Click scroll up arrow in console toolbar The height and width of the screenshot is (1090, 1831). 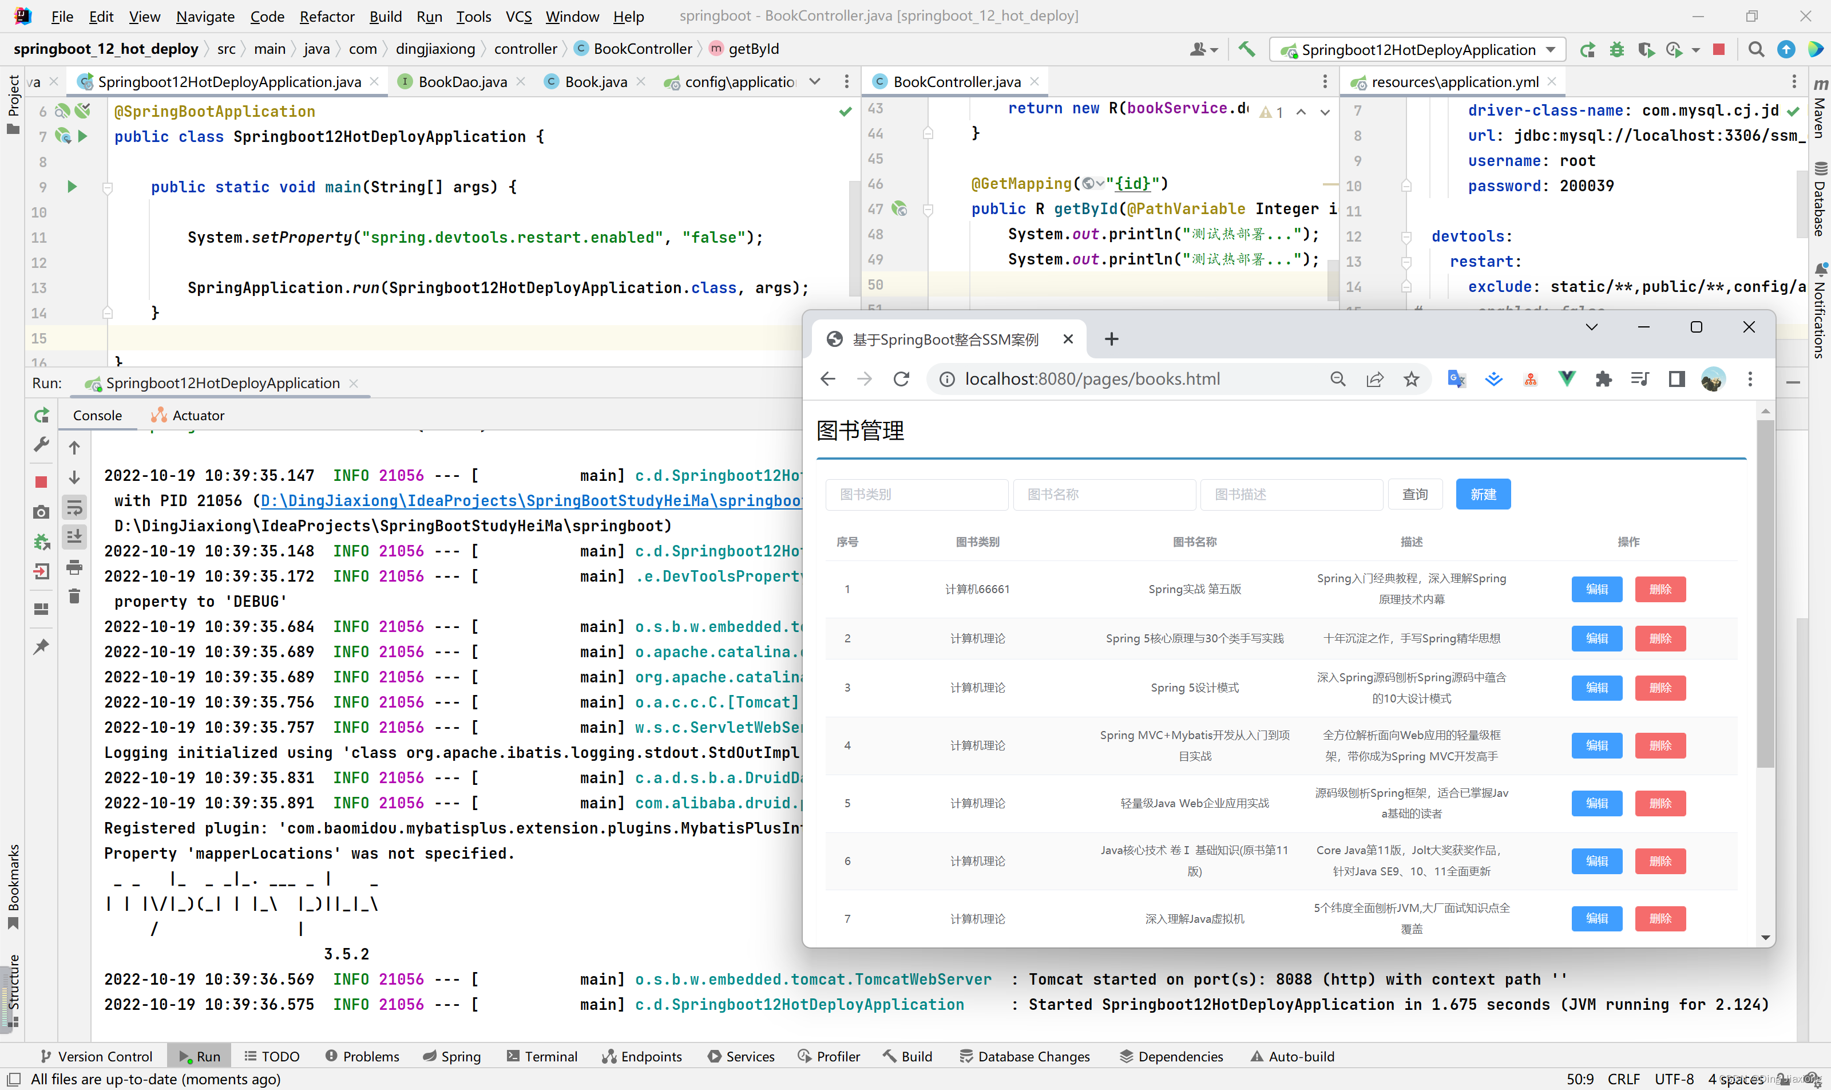click(74, 447)
